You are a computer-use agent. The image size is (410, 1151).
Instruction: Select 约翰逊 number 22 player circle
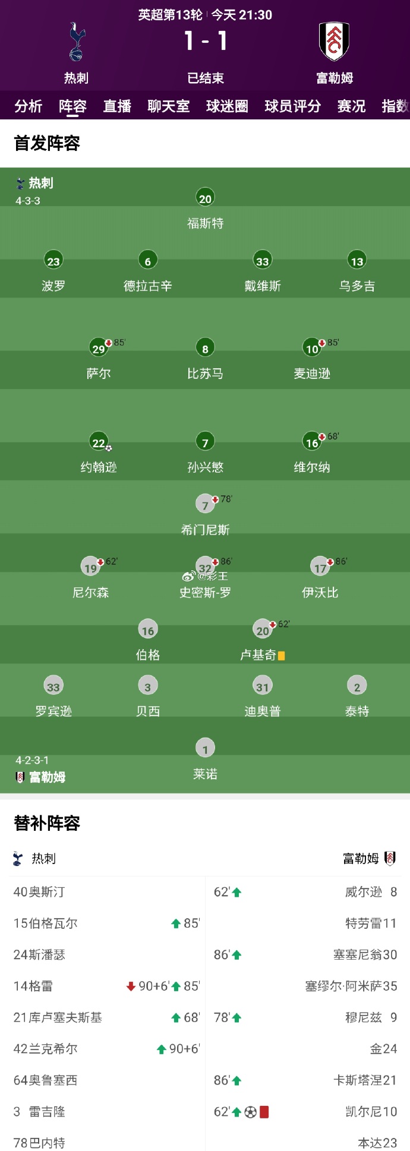(99, 442)
